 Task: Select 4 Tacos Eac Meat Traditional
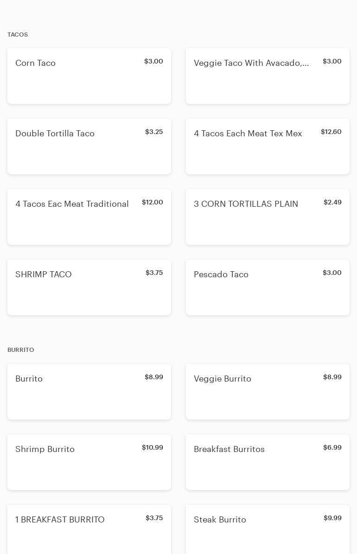coord(89,217)
